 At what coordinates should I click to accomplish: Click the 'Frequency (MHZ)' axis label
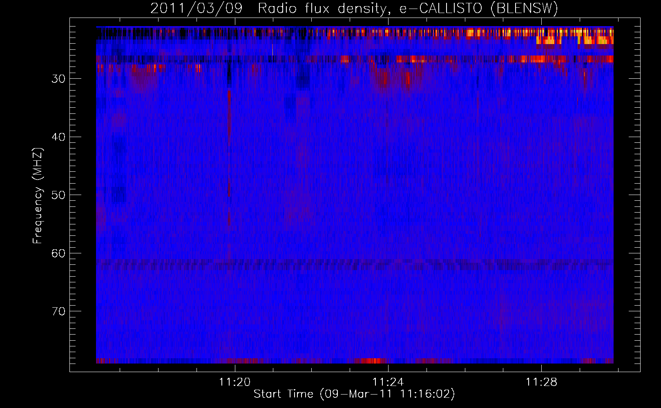[x=38, y=196]
